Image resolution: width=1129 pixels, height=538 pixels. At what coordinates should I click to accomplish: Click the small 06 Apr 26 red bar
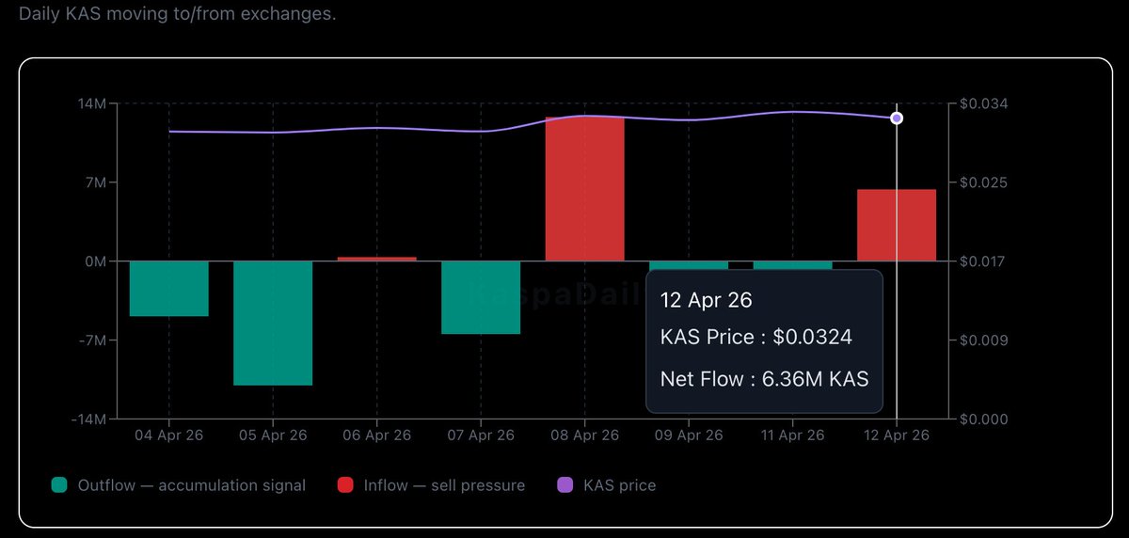click(376, 259)
